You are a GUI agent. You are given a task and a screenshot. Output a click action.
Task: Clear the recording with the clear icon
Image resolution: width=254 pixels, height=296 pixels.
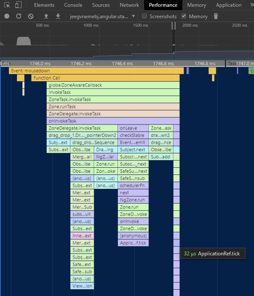point(31,16)
